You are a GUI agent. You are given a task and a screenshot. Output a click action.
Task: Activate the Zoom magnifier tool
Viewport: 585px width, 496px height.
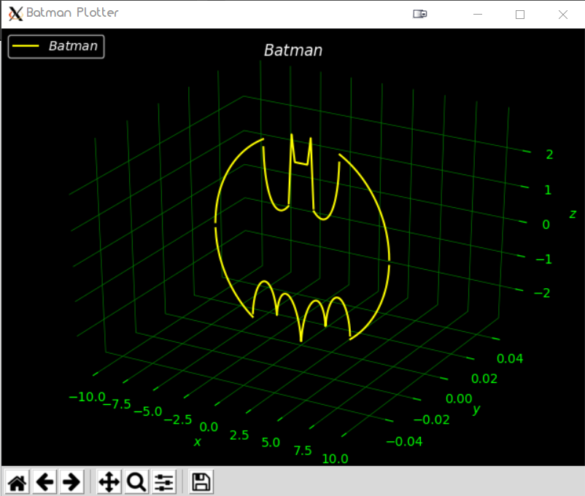[x=136, y=482]
